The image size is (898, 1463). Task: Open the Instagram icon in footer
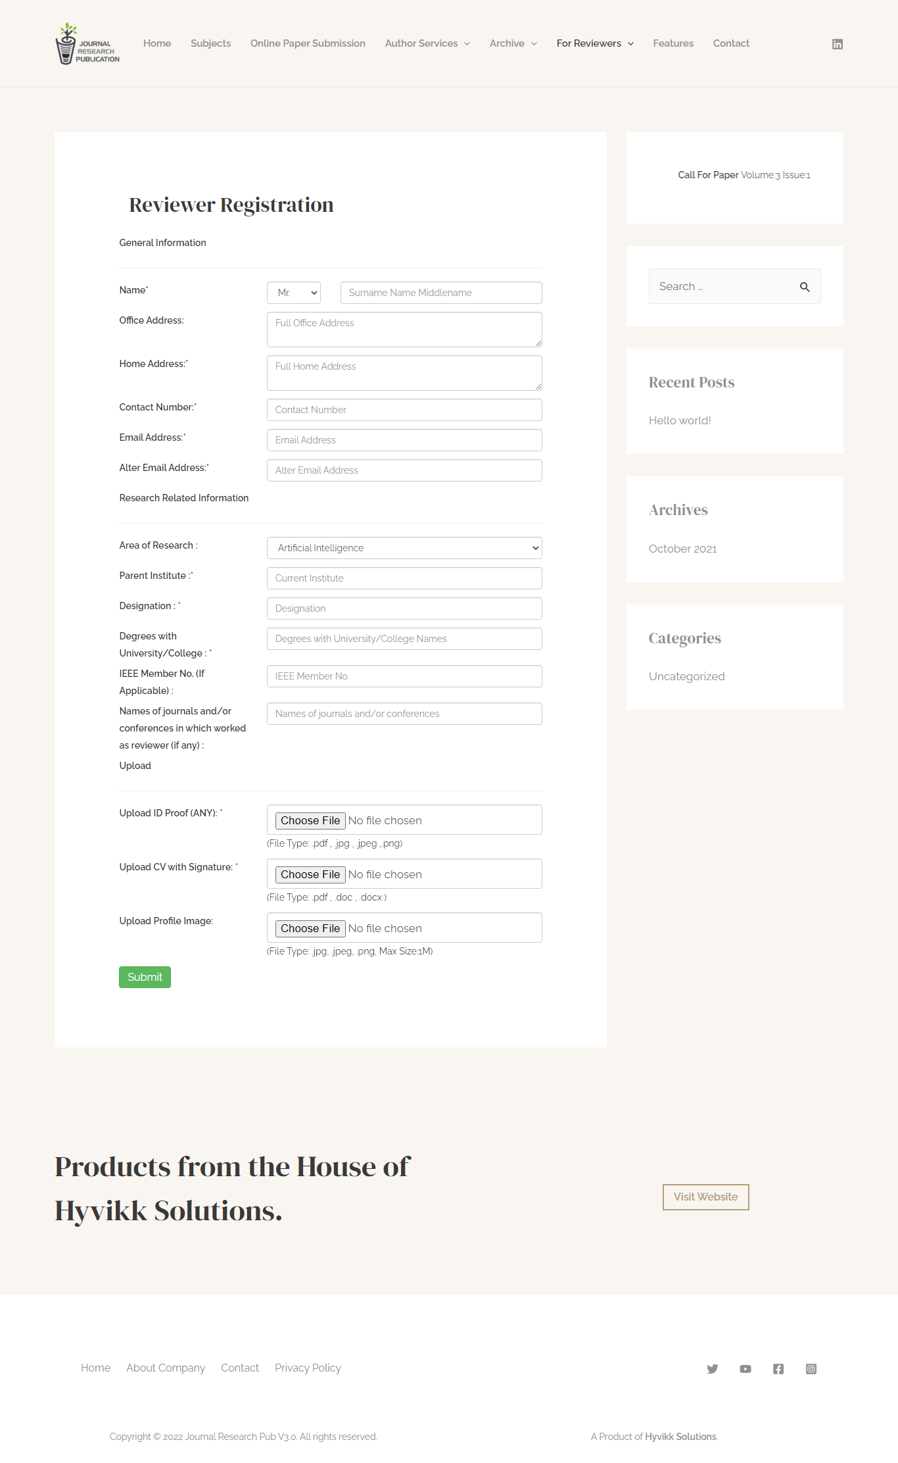coord(811,1369)
